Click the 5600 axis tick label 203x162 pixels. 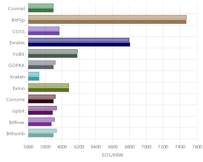[x=29, y=147]
